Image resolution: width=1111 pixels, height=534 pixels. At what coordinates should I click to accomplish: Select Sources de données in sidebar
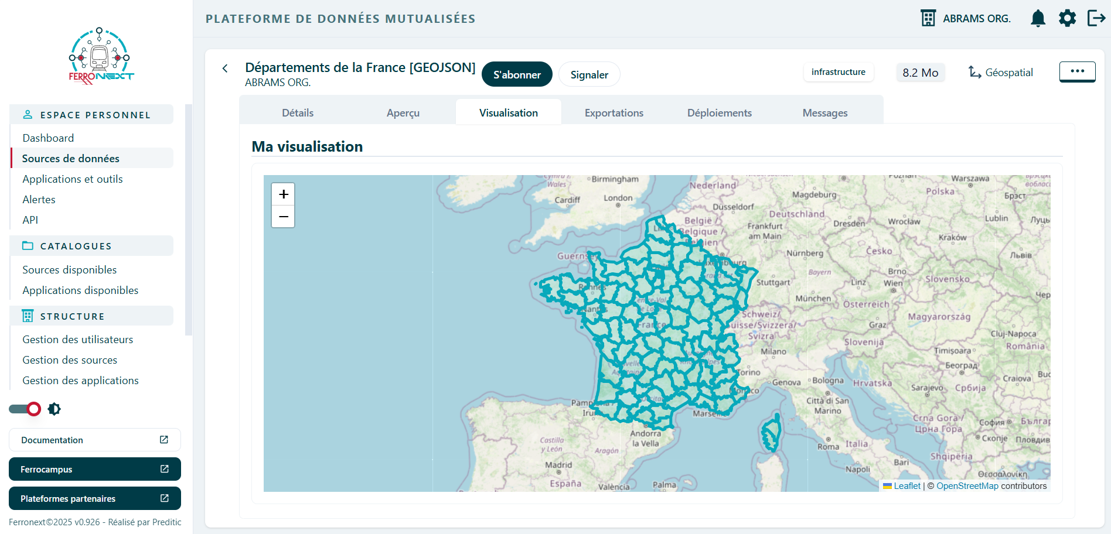point(92,159)
